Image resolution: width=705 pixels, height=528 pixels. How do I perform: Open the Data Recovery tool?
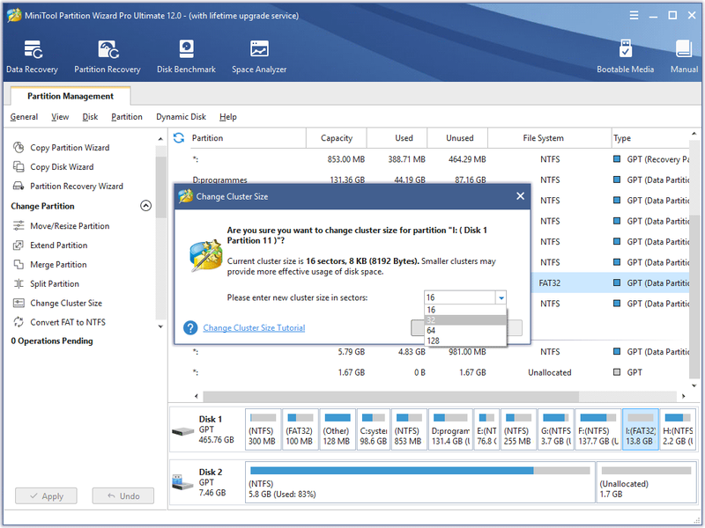[x=32, y=56]
